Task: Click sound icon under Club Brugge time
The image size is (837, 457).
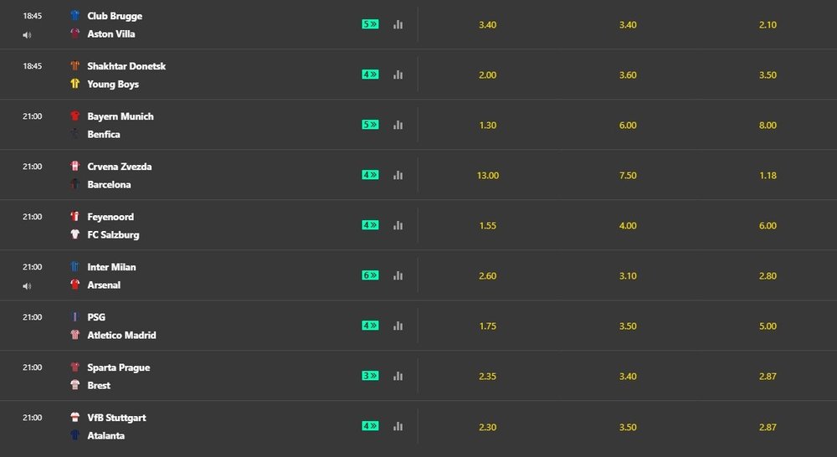Action: pos(27,35)
